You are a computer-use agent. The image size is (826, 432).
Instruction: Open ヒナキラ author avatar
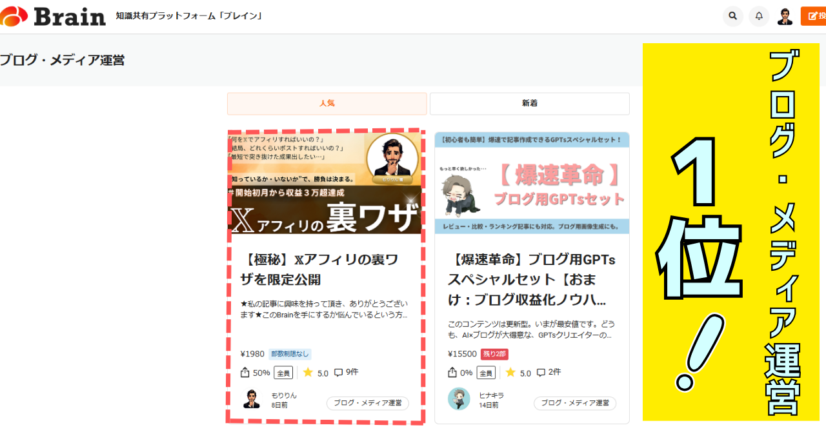tap(459, 399)
